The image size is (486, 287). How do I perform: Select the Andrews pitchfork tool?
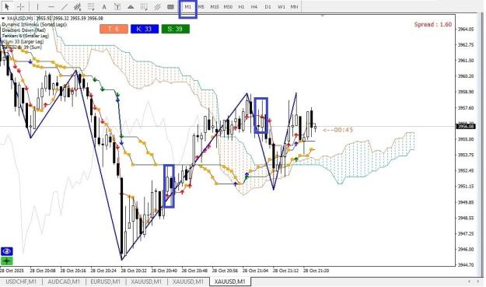point(157,6)
